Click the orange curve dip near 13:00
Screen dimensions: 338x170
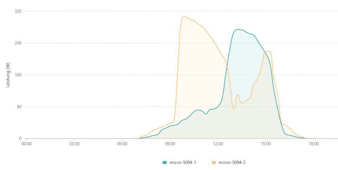pyautogui.click(x=234, y=109)
